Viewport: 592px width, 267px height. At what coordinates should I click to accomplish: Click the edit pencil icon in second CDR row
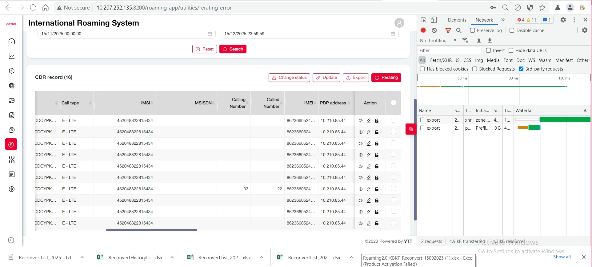[x=369, y=132]
